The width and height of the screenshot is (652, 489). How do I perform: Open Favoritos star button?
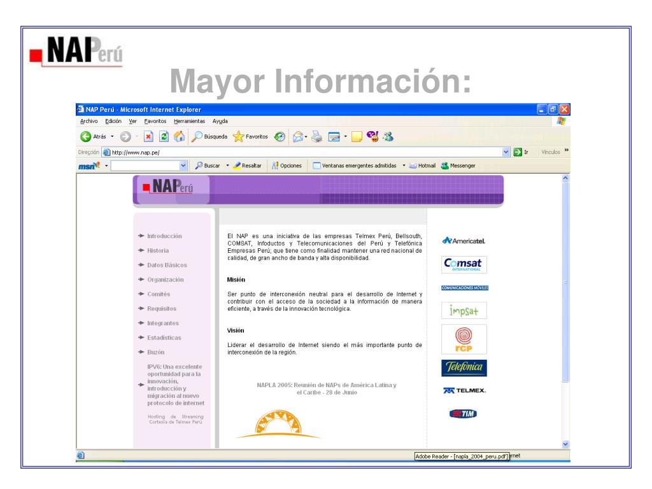pos(250,136)
